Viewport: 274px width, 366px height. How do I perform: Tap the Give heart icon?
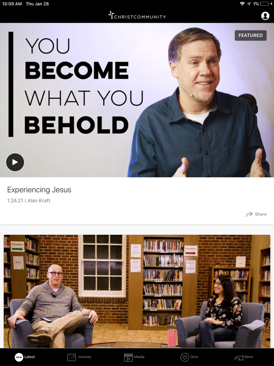coord(184,357)
